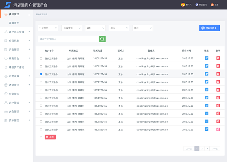Screen dimensions: 227x162
Task: Tick the checkbox of the fourth merchant row
Action: pos(41,82)
